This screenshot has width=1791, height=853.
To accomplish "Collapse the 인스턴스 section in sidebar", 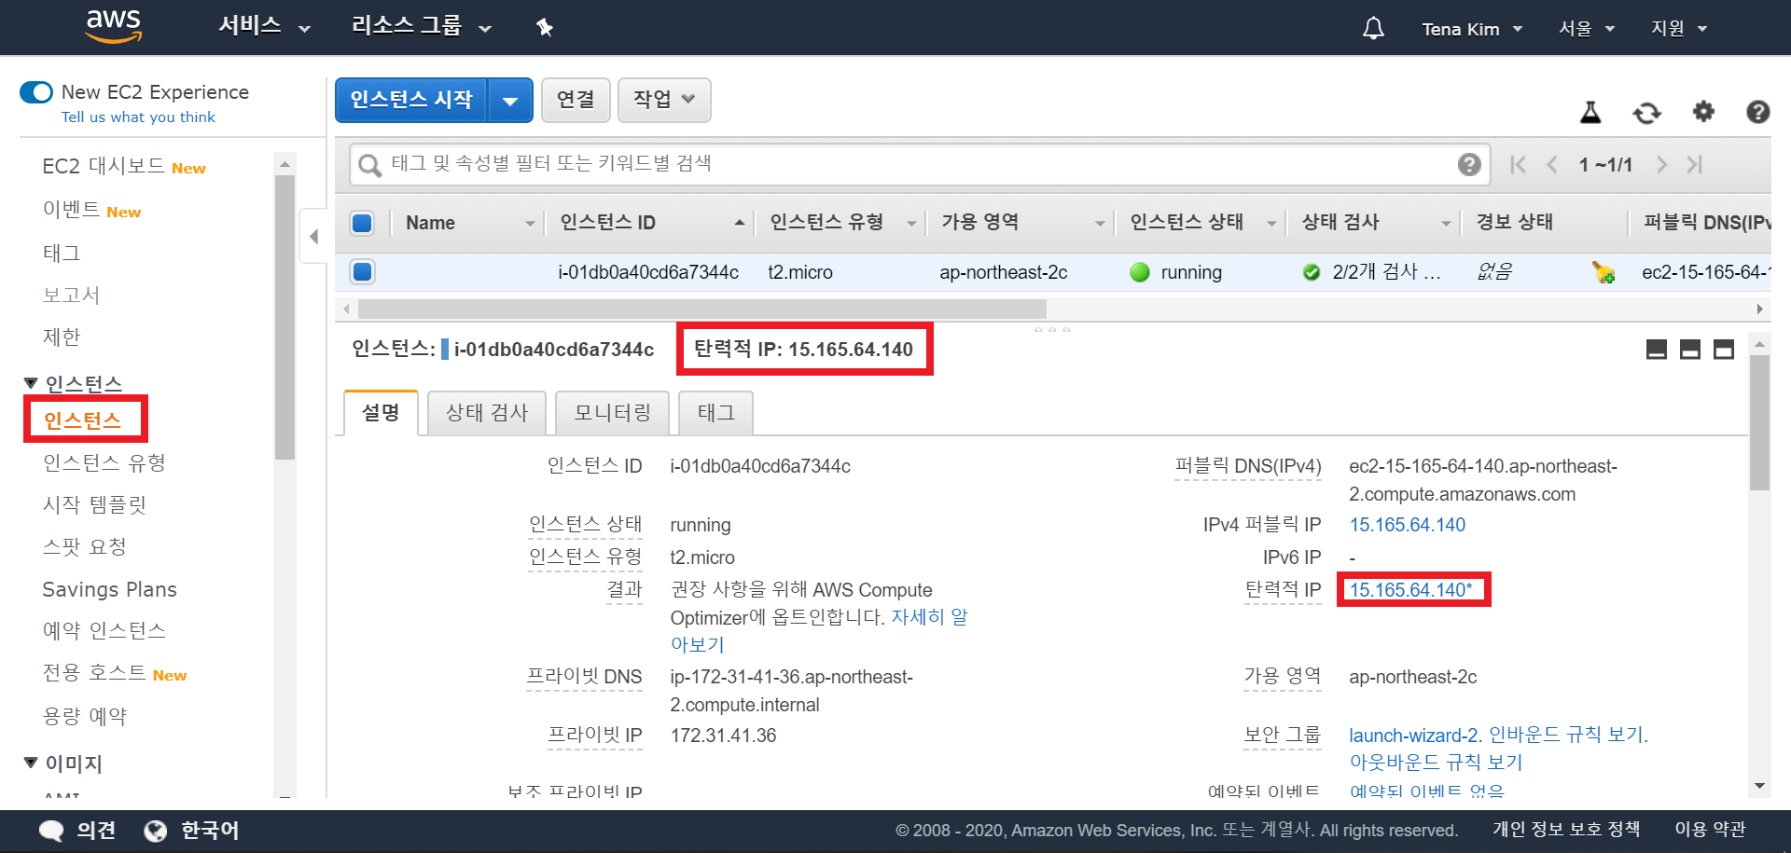I will pos(31,383).
